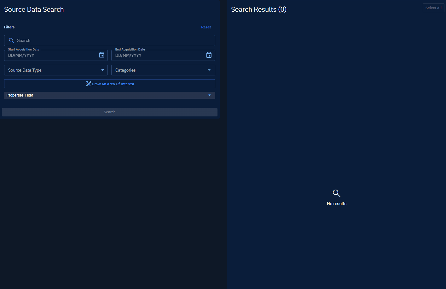Click the Reset link to clear filters
The width and height of the screenshot is (446, 289).
[x=206, y=27]
